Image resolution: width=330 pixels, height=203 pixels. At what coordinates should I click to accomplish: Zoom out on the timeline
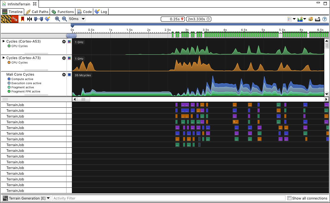click(x=64, y=19)
